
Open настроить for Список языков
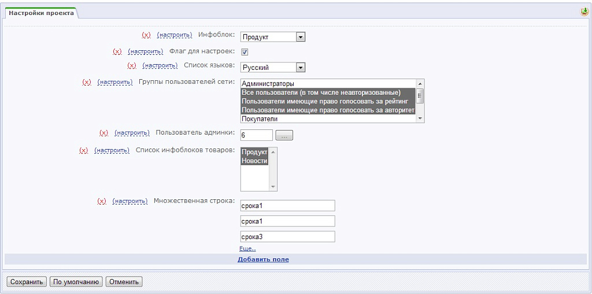[x=160, y=65]
